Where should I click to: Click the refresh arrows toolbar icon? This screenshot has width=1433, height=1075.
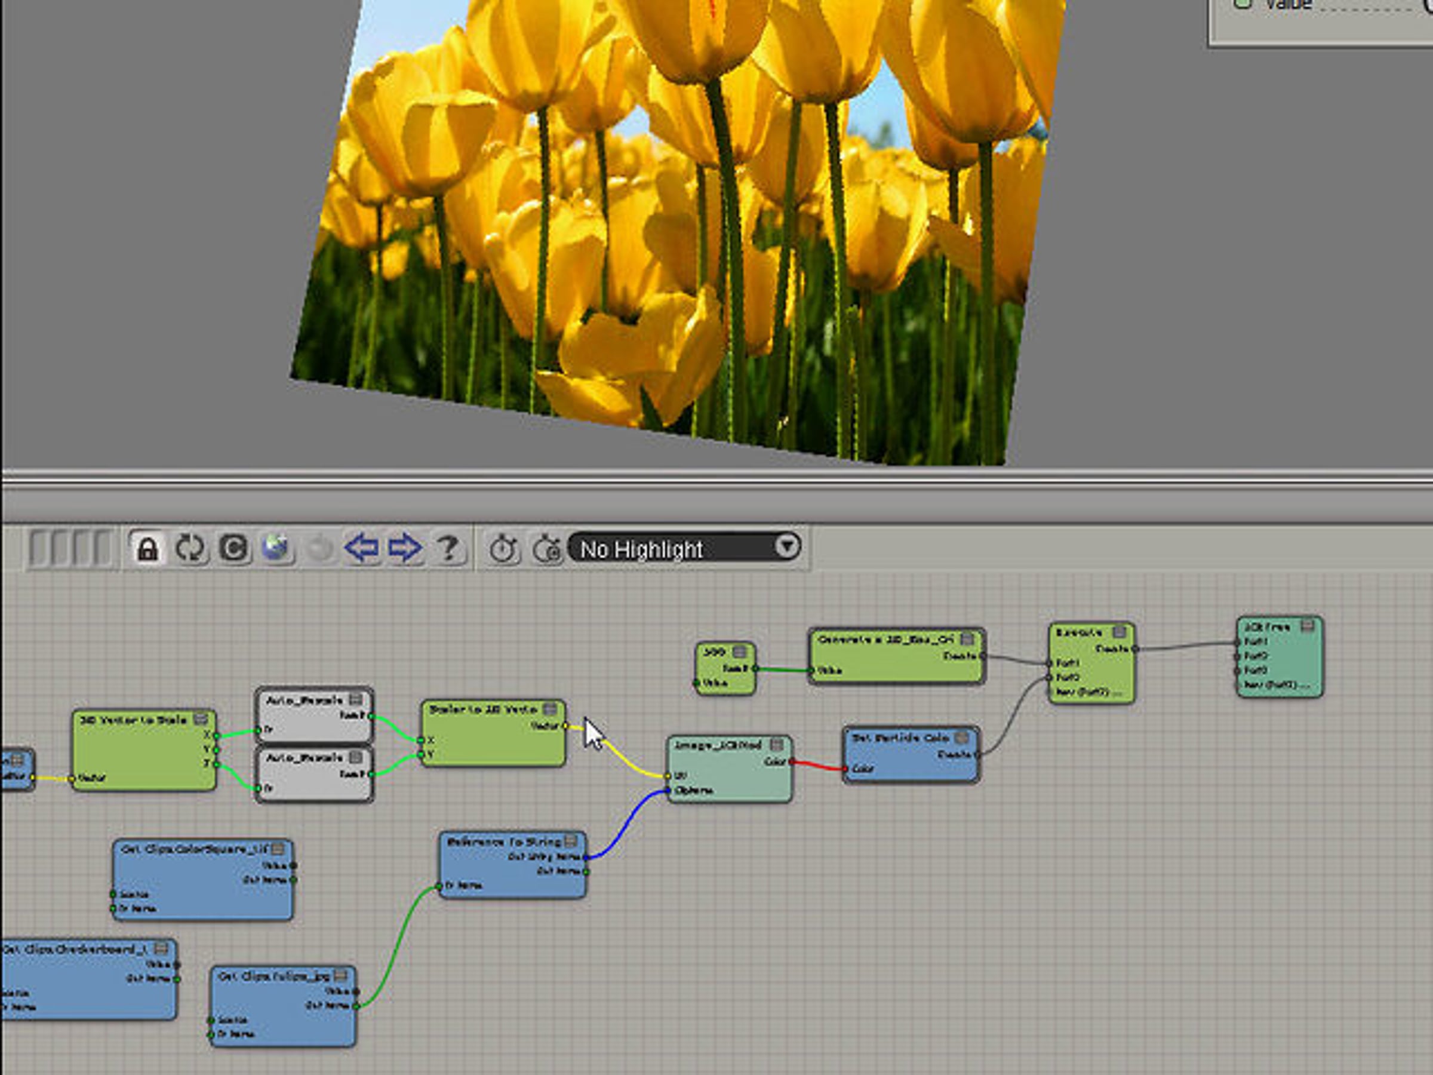pos(190,549)
